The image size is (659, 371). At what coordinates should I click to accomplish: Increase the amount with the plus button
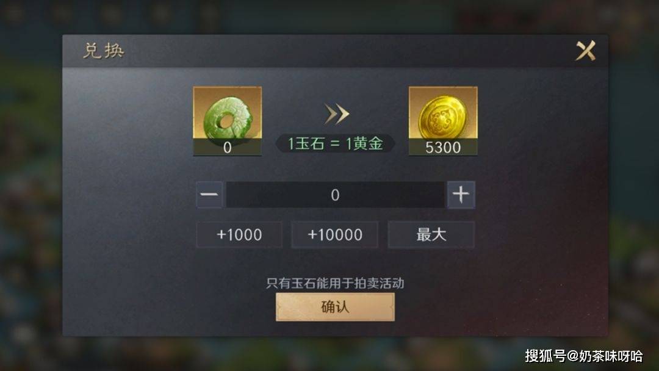pyautogui.click(x=461, y=195)
